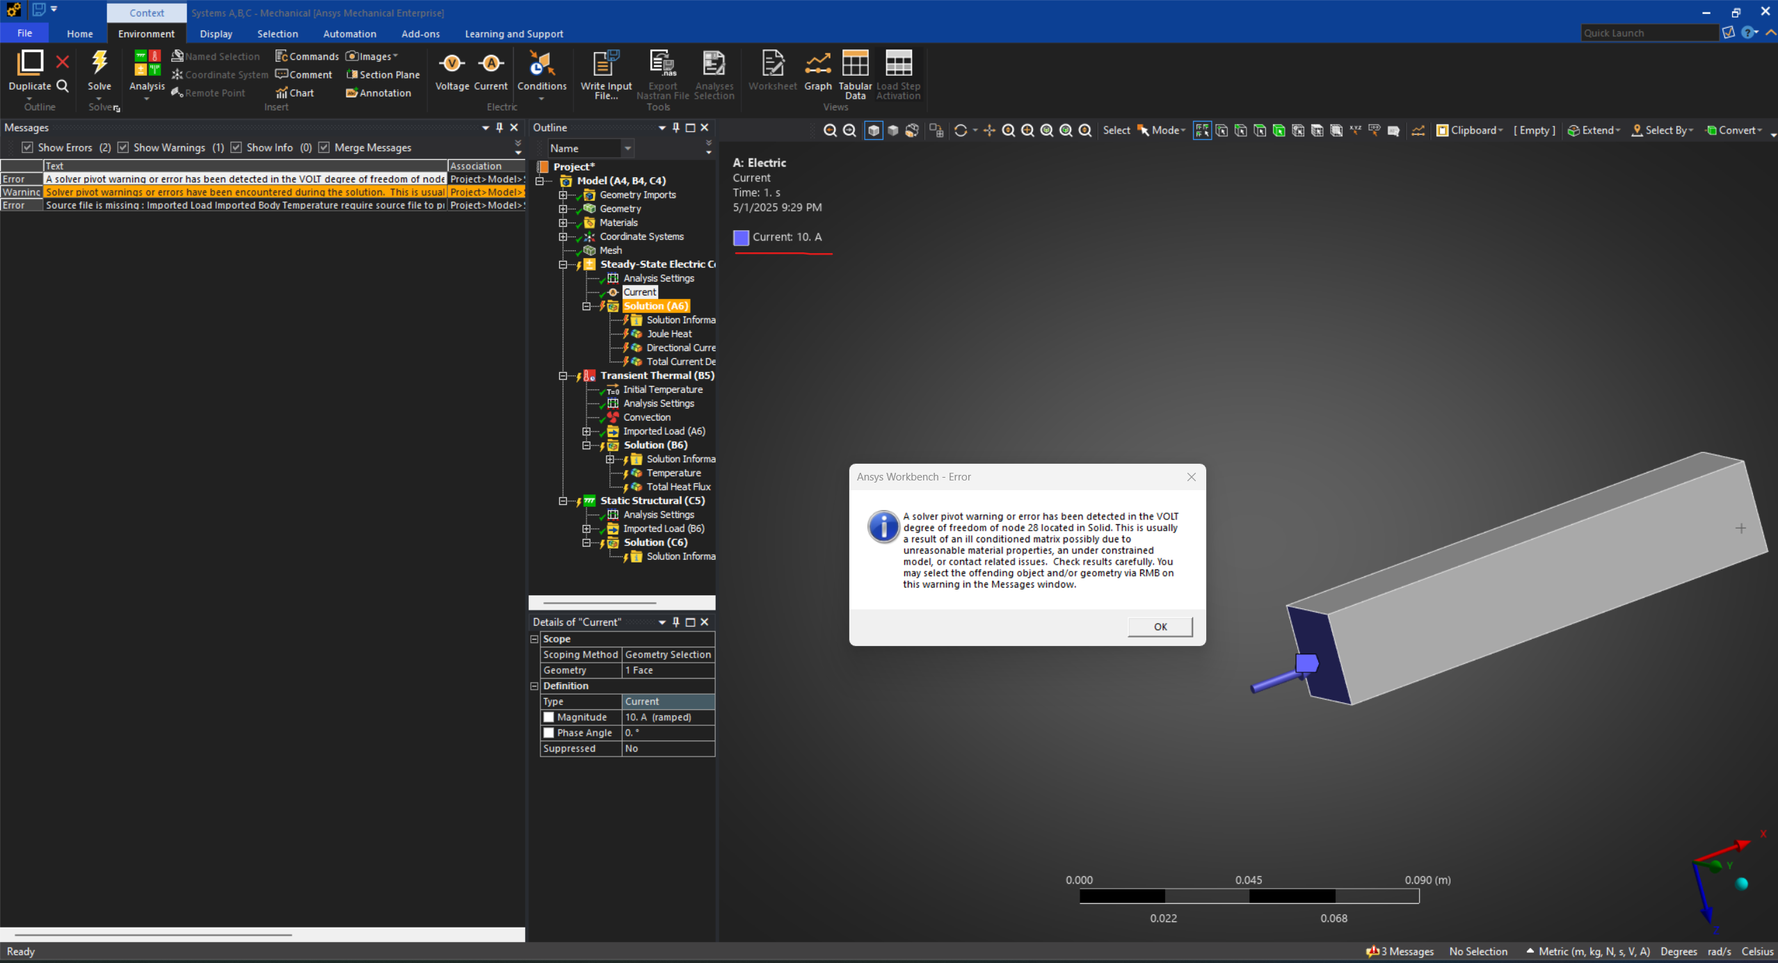Viewport: 1778px width, 963px height.
Task: Select the solver pivot Warning message row
Action: coord(262,192)
